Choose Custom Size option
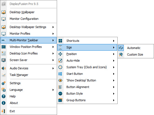 coord(136,54)
